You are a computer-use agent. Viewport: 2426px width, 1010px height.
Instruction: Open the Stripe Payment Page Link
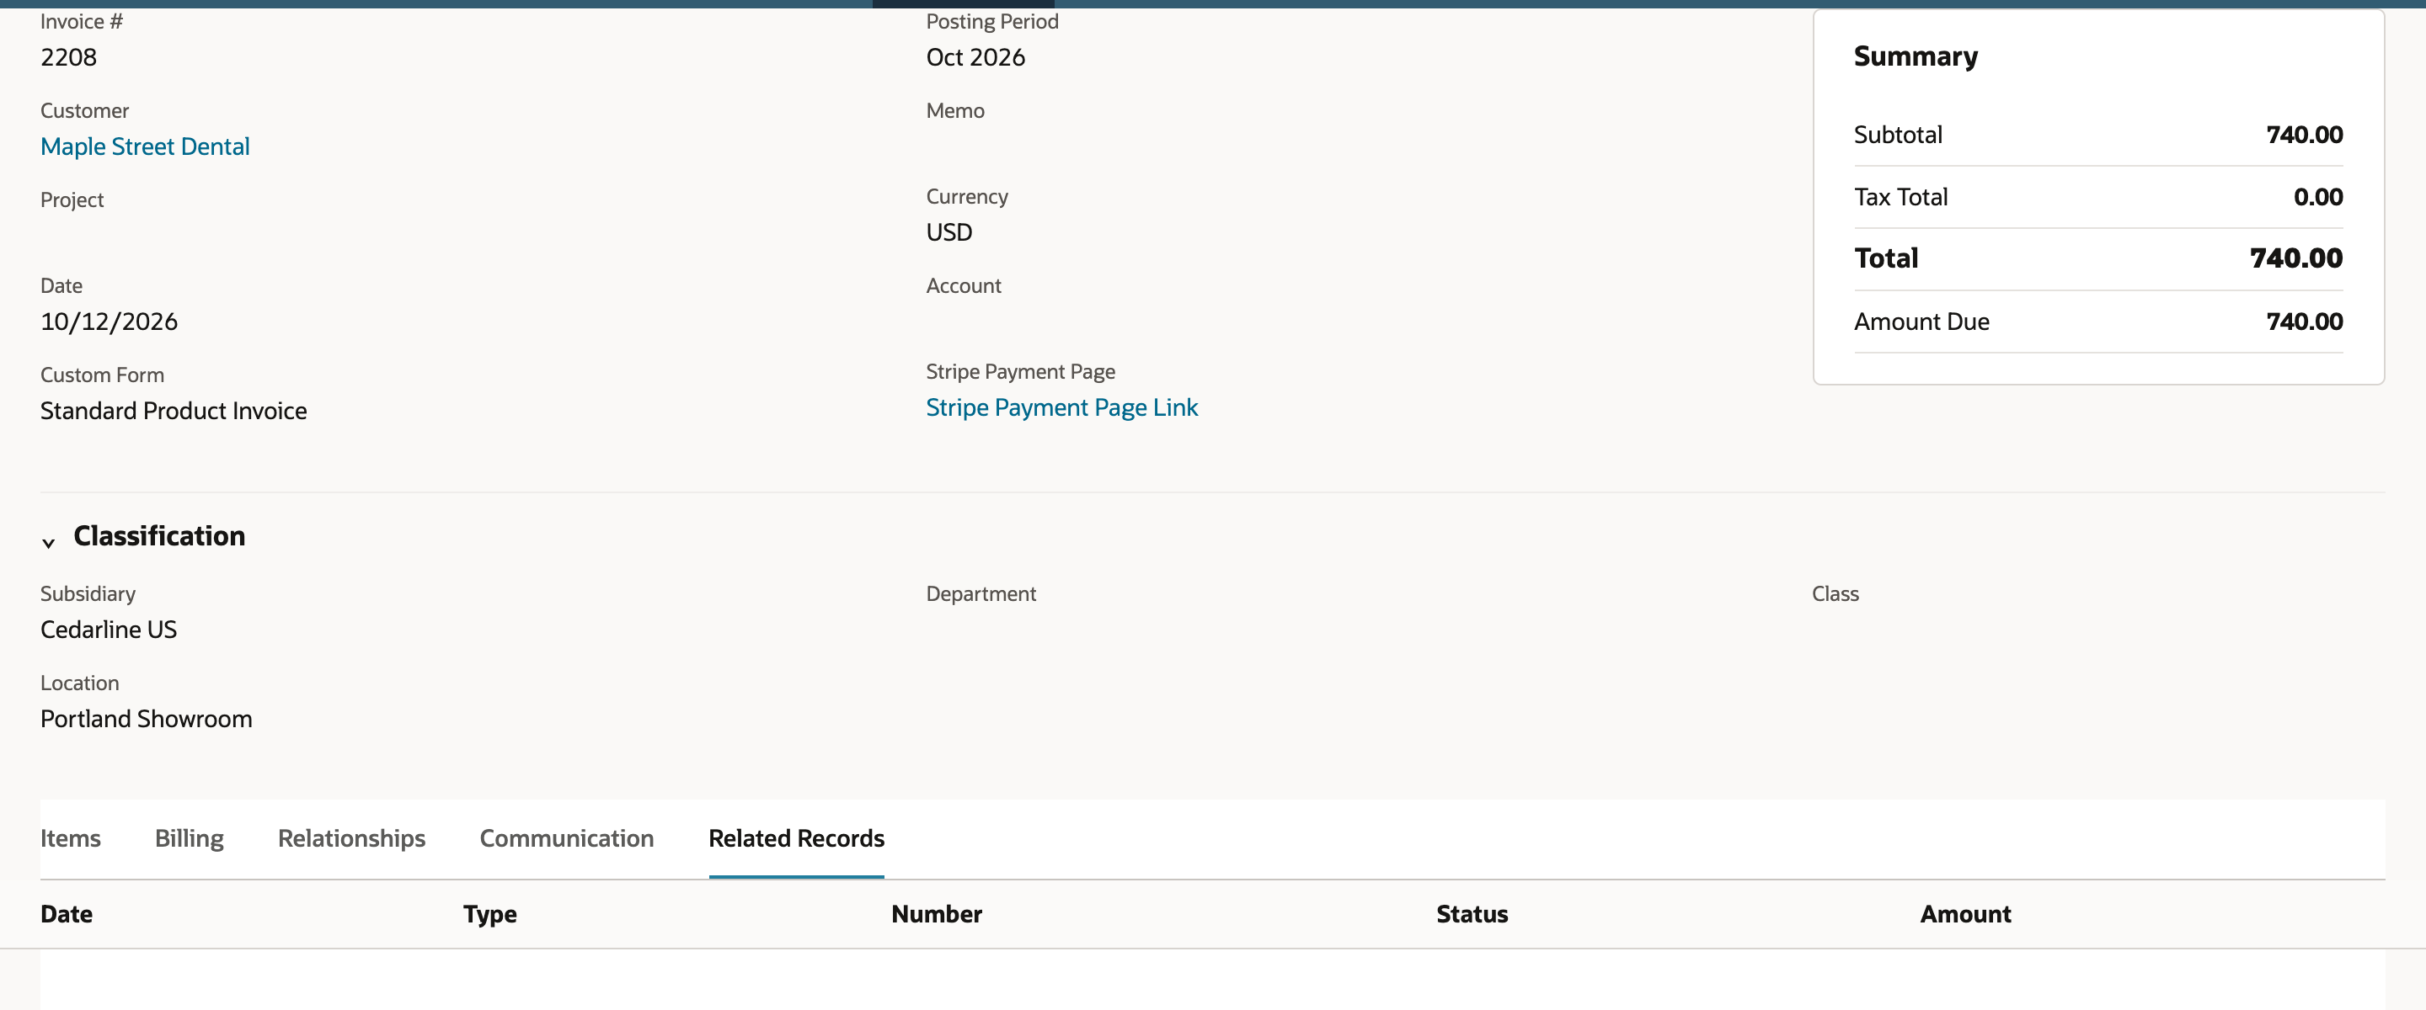pos(1061,407)
